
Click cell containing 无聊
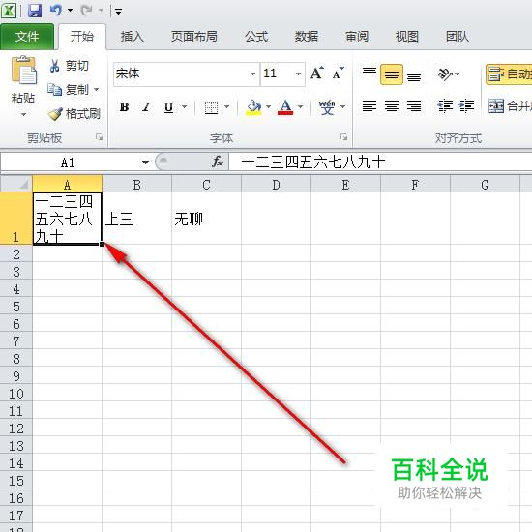[207, 219]
